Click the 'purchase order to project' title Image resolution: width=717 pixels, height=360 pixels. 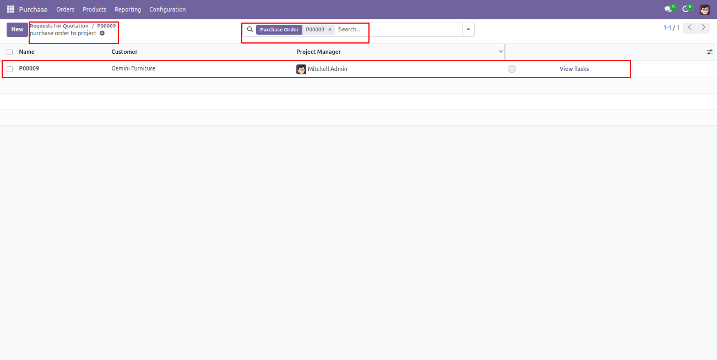pos(63,34)
